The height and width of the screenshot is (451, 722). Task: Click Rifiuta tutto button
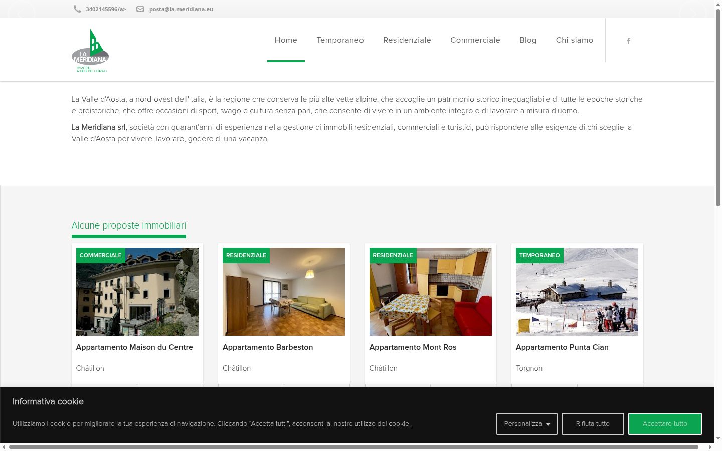pyautogui.click(x=593, y=424)
